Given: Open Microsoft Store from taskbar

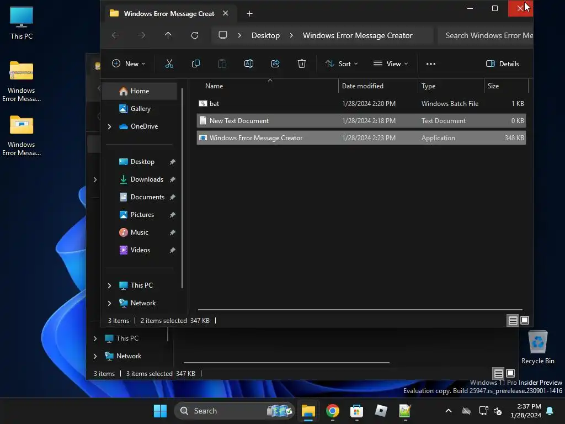Looking at the screenshot, I should point(356,411).
